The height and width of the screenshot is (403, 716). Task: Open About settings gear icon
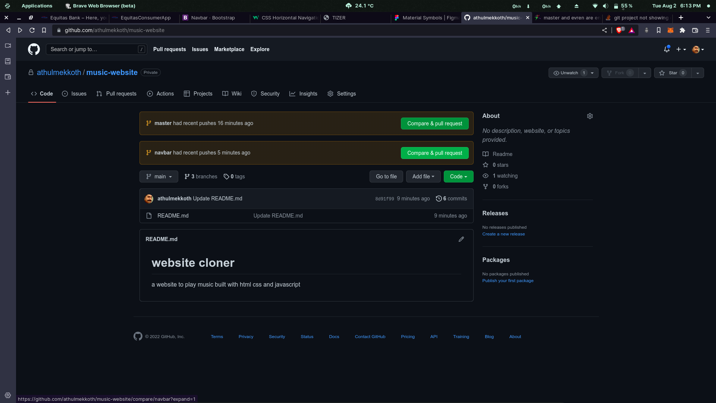[x=590, y=116]
